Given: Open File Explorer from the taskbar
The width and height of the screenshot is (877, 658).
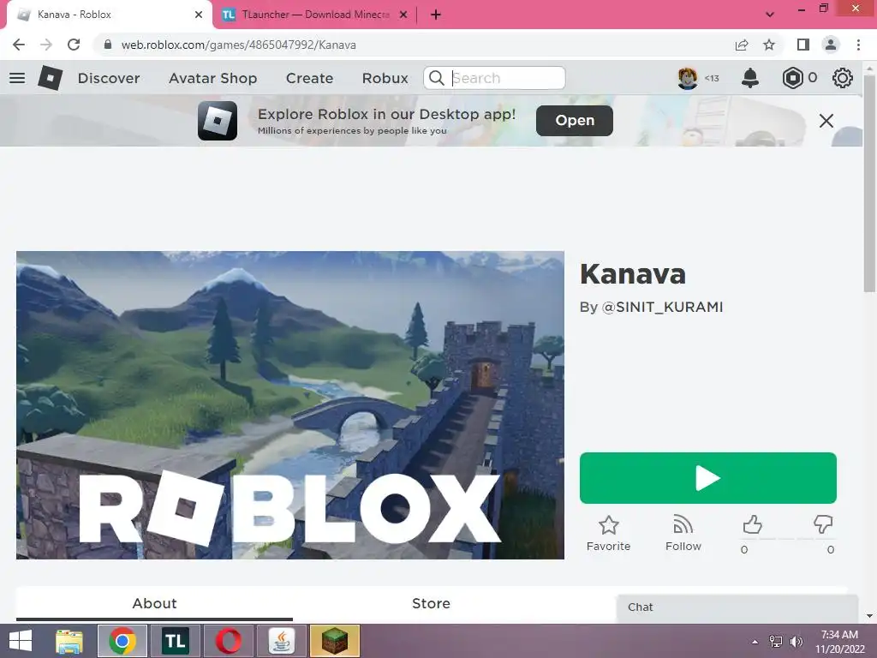Looking at the screenshot, I should click(x=69, y=641).
